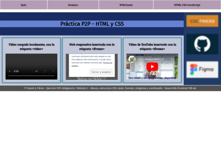Mute the local video volume icon

coord(37,71)
